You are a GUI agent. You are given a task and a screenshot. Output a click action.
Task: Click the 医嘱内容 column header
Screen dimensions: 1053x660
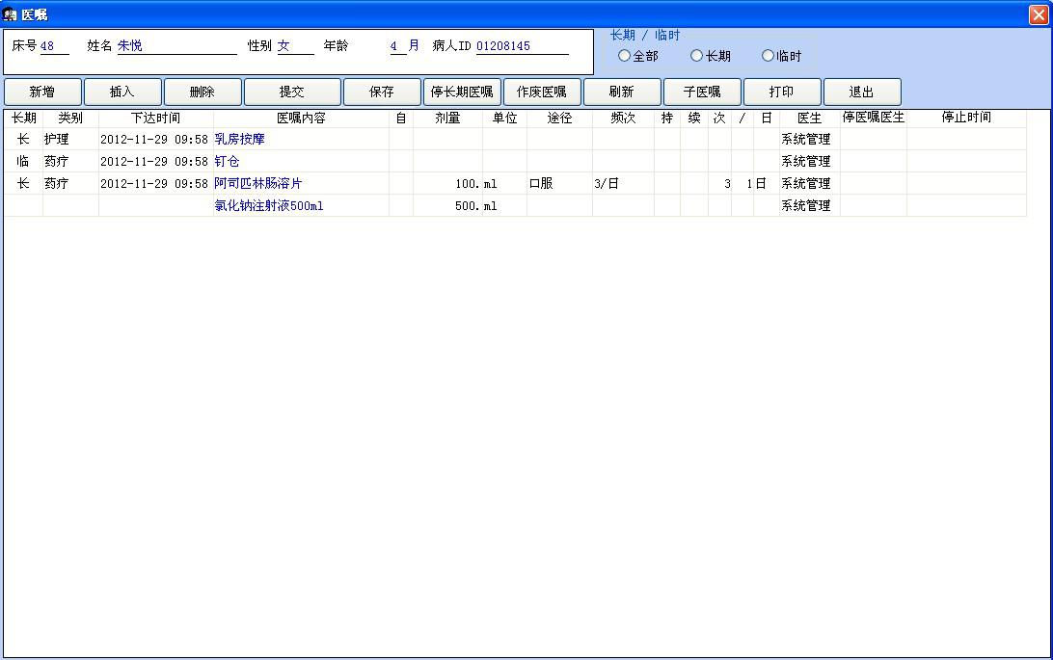(301, 119)
